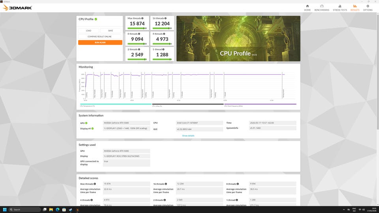Click info icon next to 16 threads score card
The width and height of the screenshot is (379, 213).
tap(165, 19)
